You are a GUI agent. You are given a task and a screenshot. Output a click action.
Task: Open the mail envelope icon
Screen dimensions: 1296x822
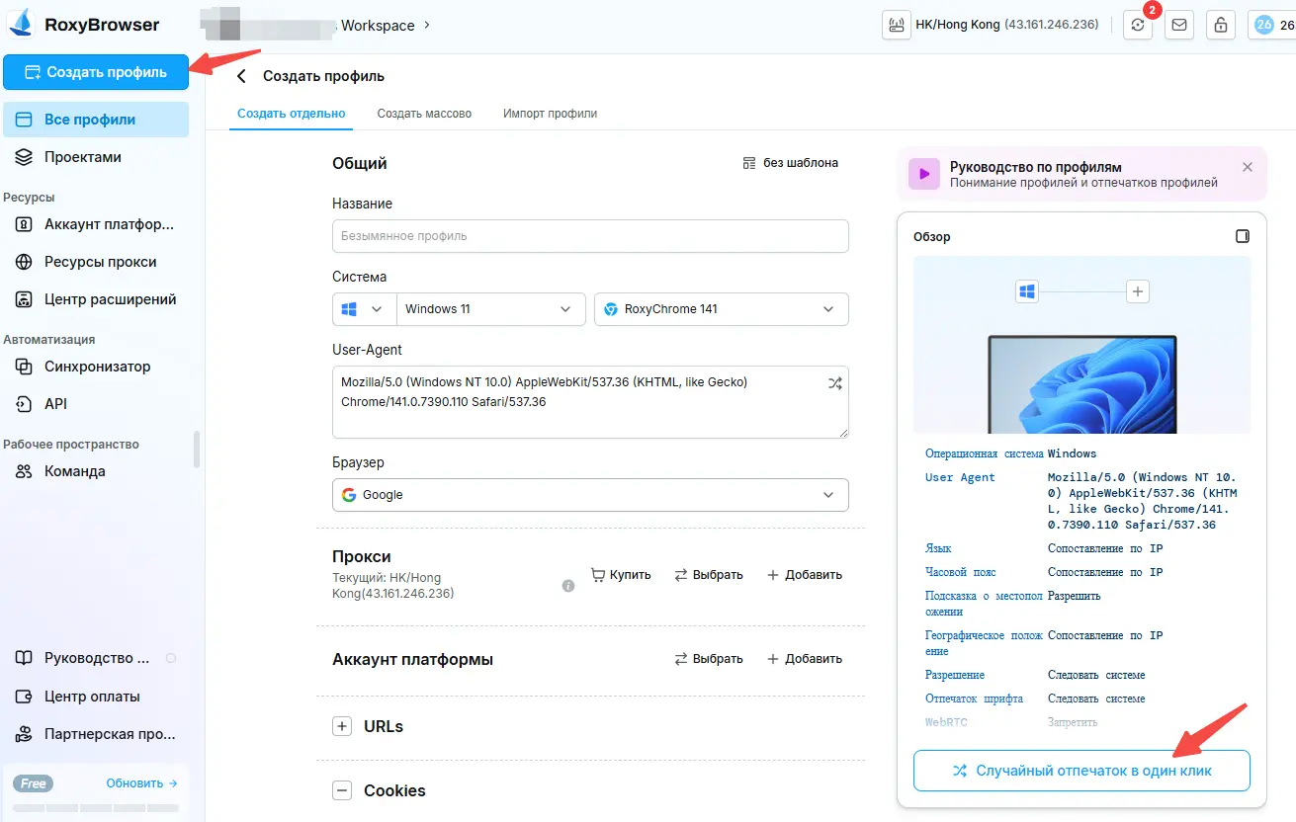pos(1178,26)
